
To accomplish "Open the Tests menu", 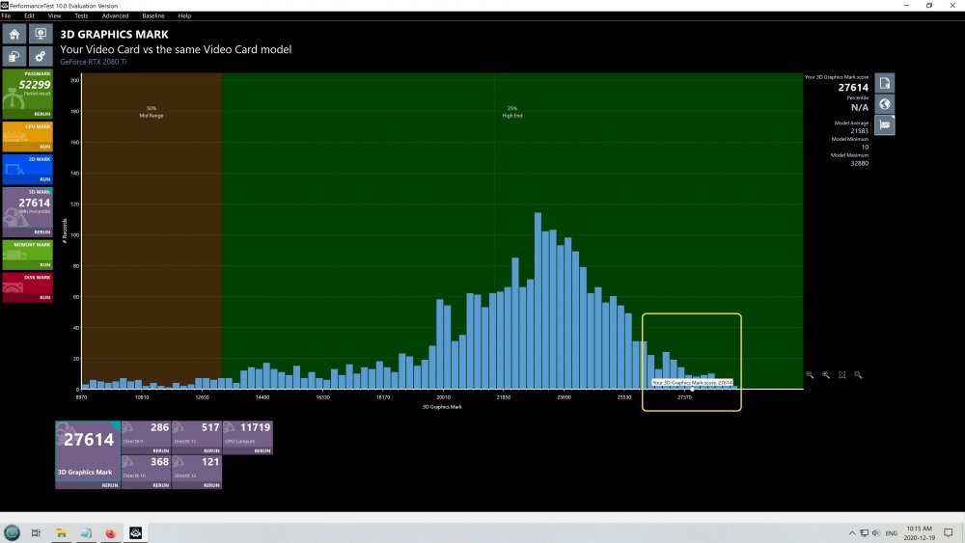I will click(x=81, y=15).
